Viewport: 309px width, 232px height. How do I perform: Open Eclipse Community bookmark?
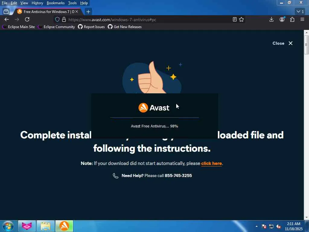tap(56, 27)
